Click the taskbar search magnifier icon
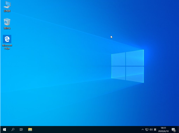Image resolution: width=179 pixels, height=133 pixels. click(x=13, y=129)
